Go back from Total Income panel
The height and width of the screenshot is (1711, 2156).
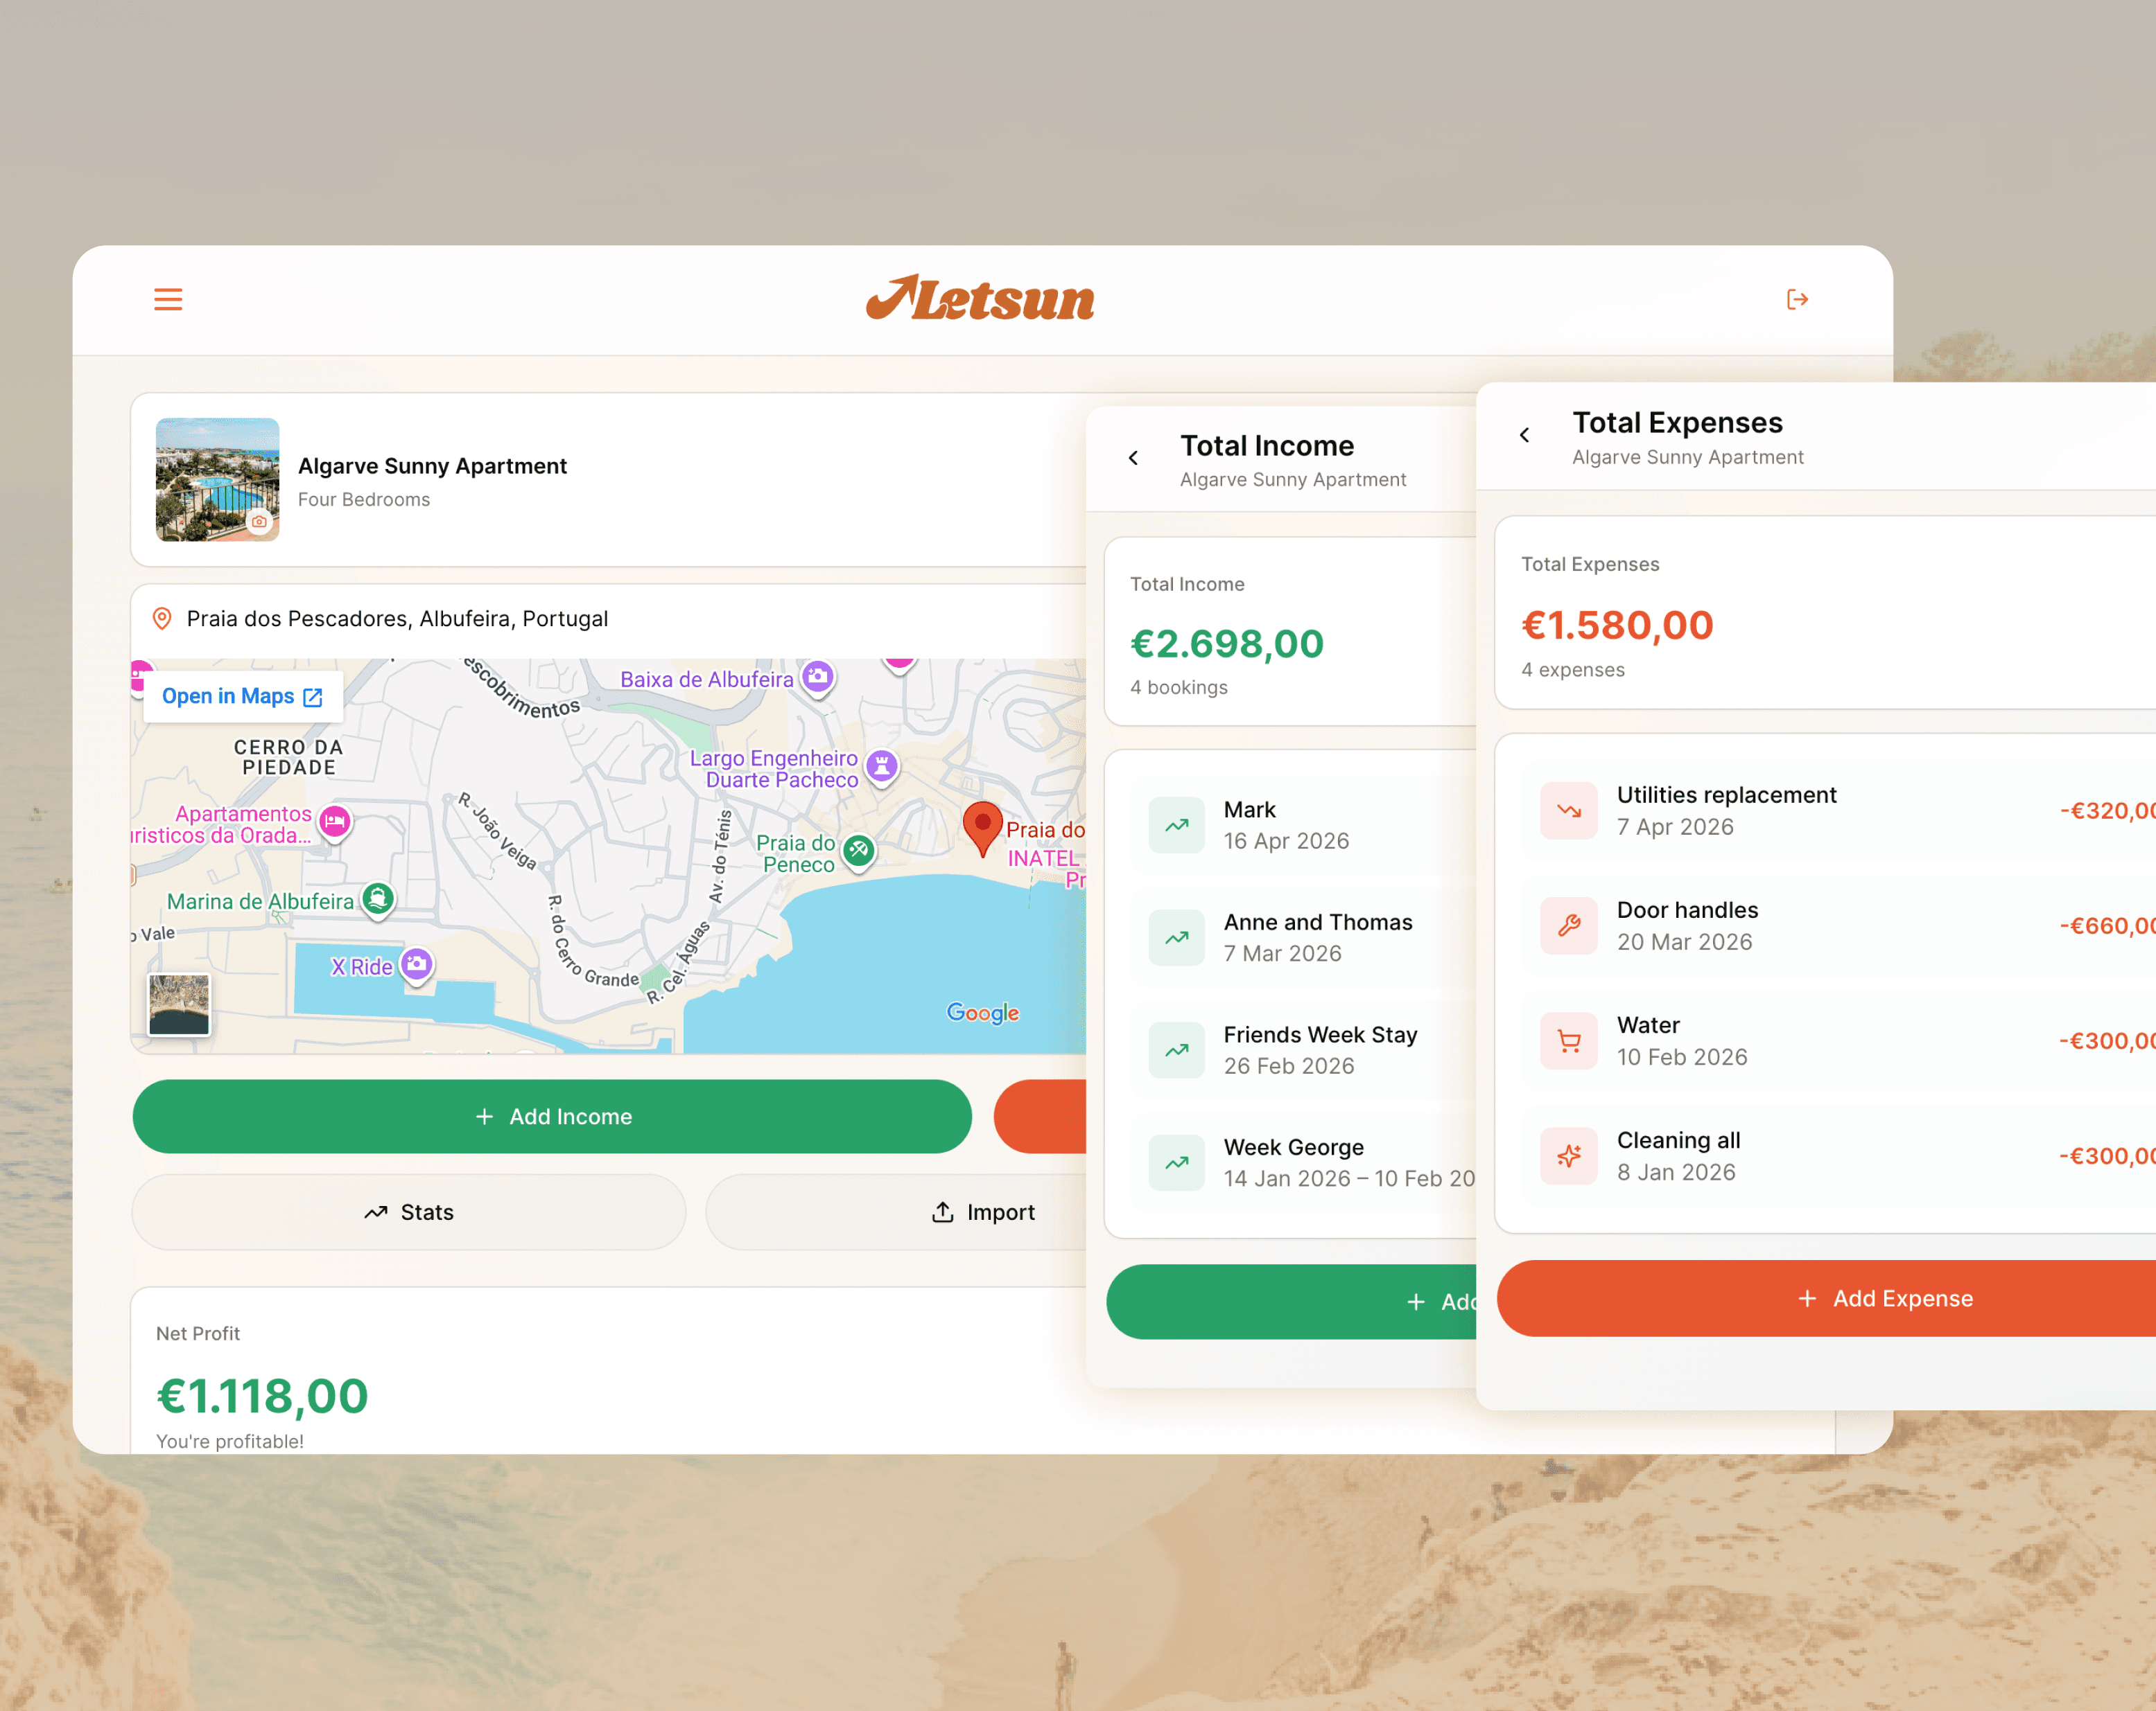(1133, 459)
